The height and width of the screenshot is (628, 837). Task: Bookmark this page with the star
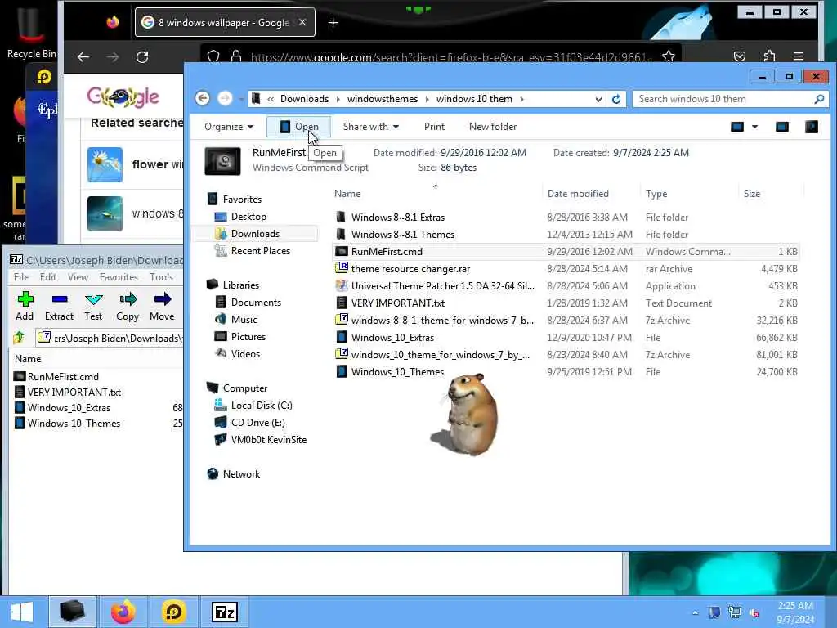[669, 56]
